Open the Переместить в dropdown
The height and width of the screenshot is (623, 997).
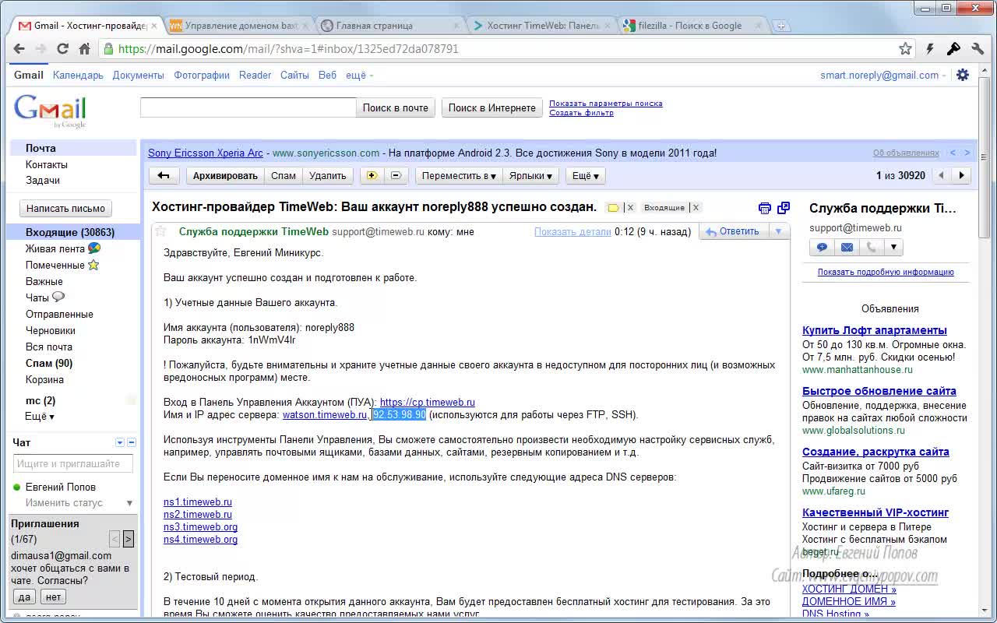coord(459,175)
